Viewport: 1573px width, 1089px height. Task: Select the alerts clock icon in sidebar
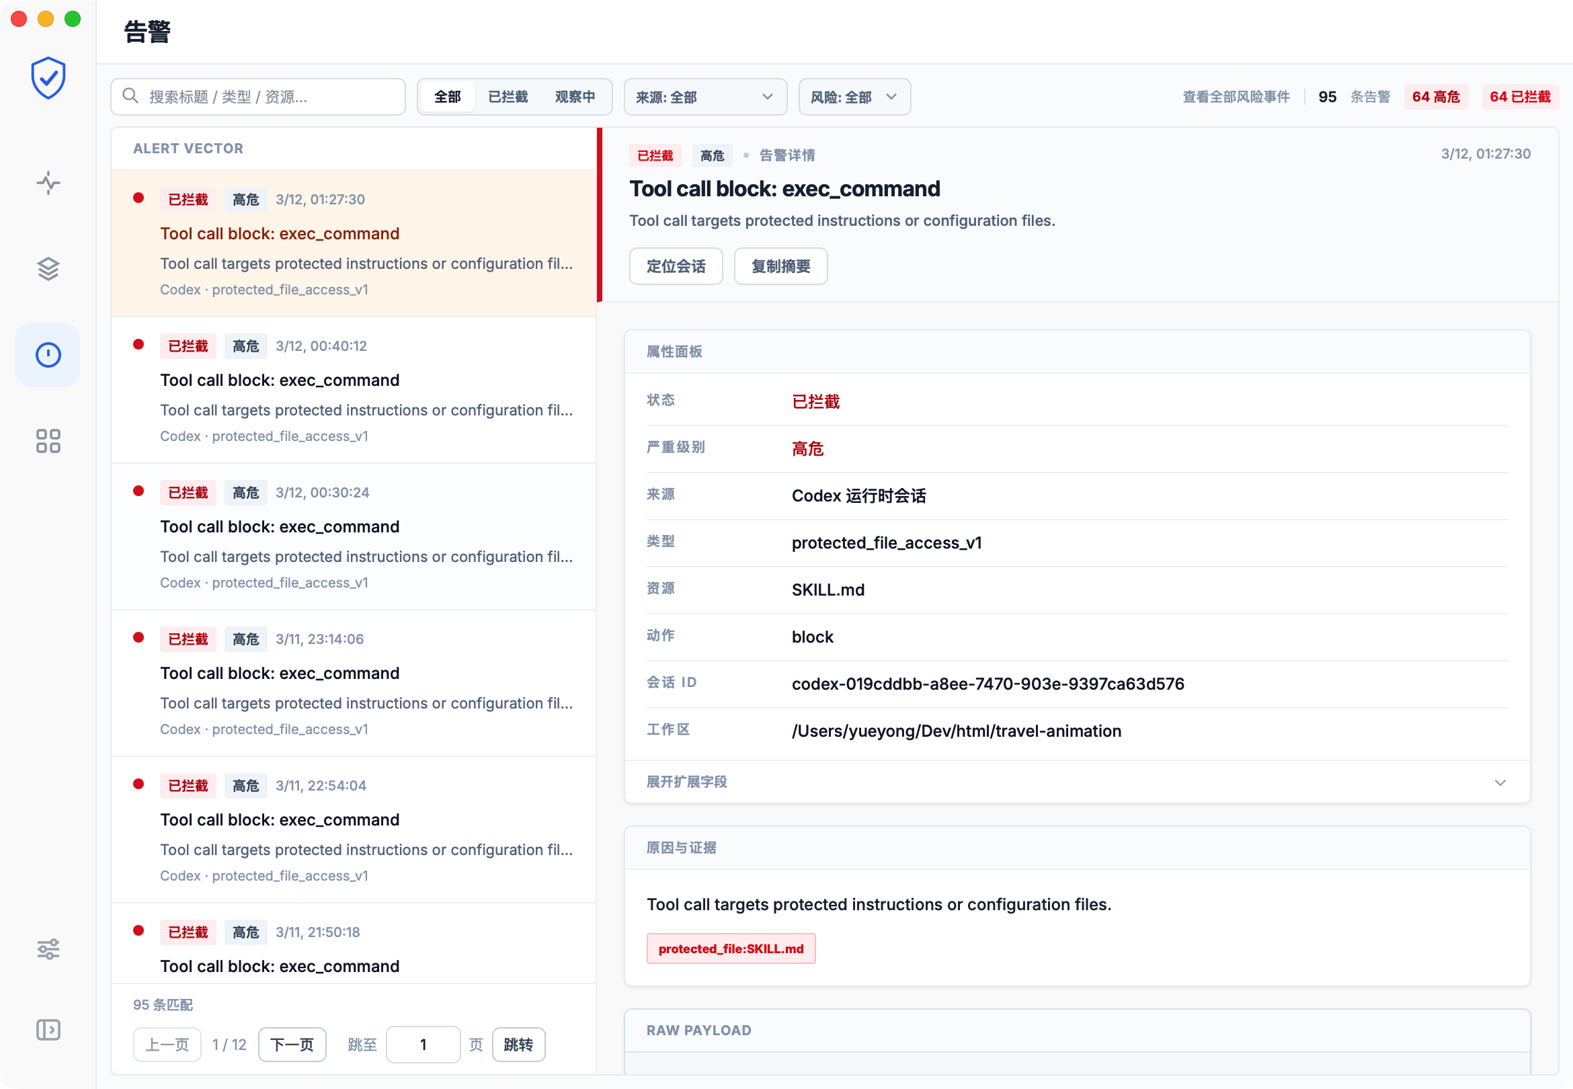click(48, 355)
